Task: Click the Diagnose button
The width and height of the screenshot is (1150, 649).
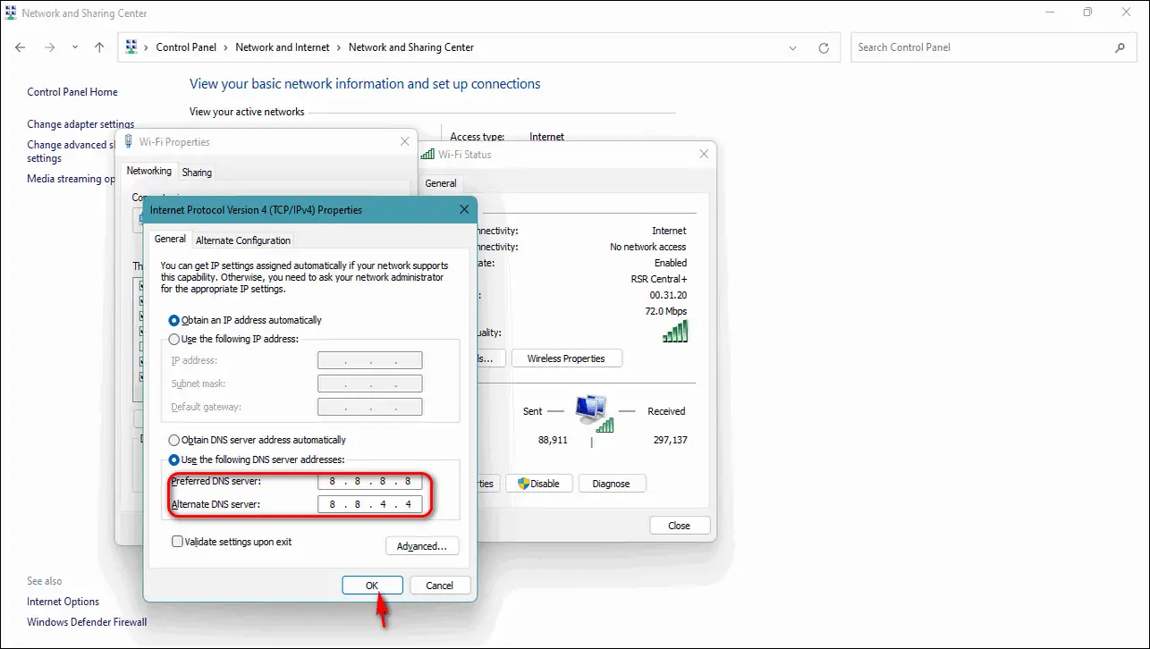Action: point(612,484)
